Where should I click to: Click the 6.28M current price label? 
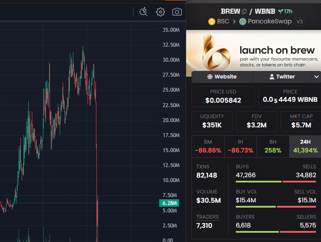point(169,203)
